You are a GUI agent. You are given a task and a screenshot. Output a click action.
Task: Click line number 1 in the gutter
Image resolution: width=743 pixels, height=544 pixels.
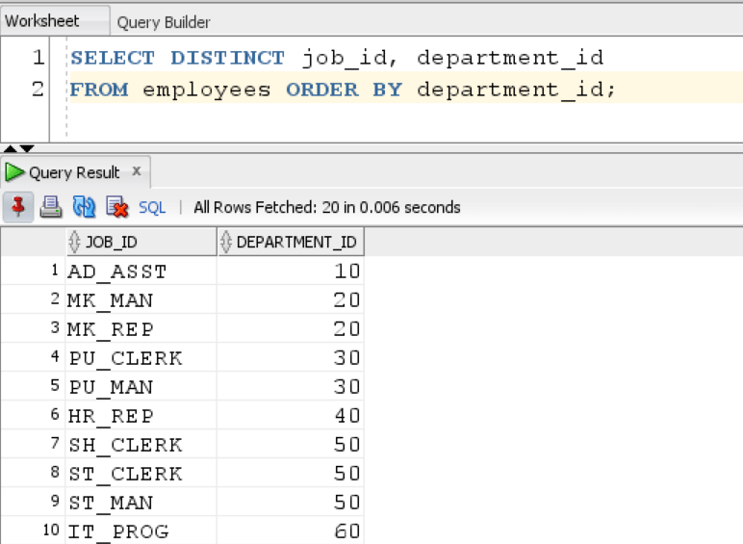38,58
